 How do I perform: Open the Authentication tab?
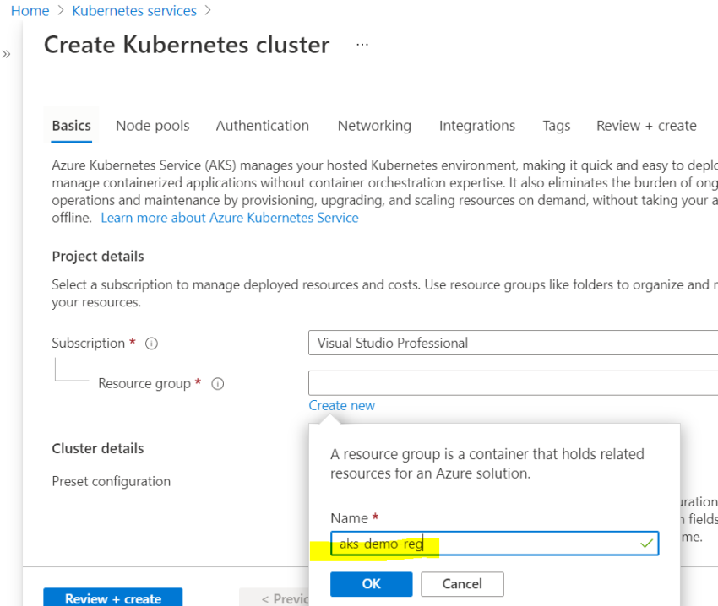(x=262, y=125)
